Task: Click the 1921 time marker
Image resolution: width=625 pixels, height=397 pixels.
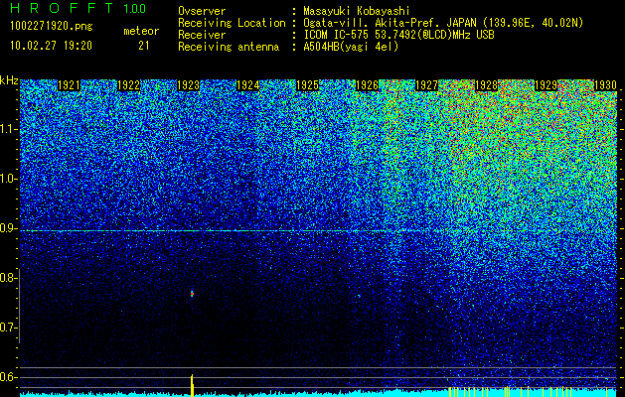Action: pyautogui.click(x=69, y=85)
